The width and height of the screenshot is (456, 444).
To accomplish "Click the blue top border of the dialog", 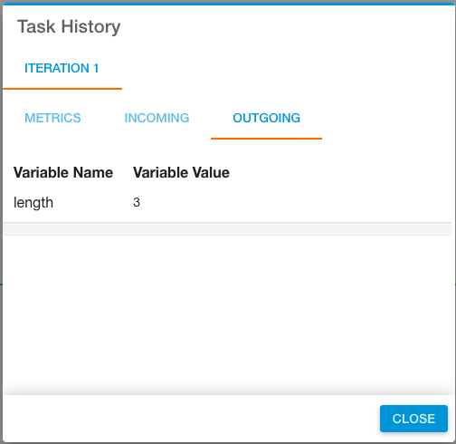I will point(228,4).
